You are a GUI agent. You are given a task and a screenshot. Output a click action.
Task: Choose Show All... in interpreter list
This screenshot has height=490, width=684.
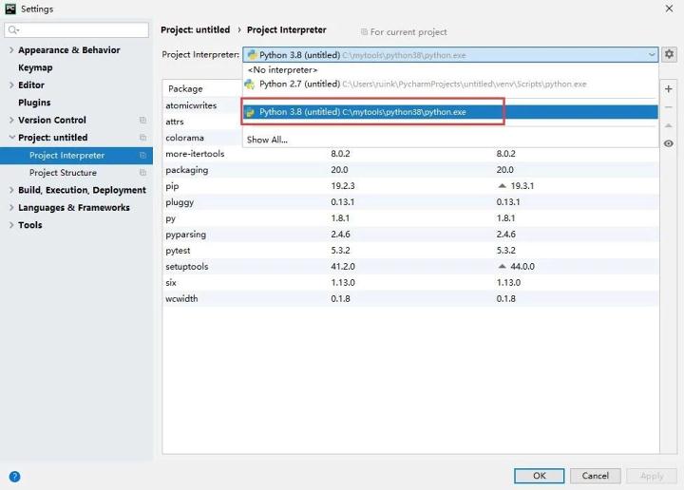[450, 140]
